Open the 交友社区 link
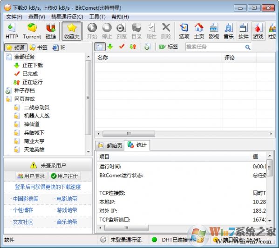Viewport: 279px width, 248px height. coord(23,222)
